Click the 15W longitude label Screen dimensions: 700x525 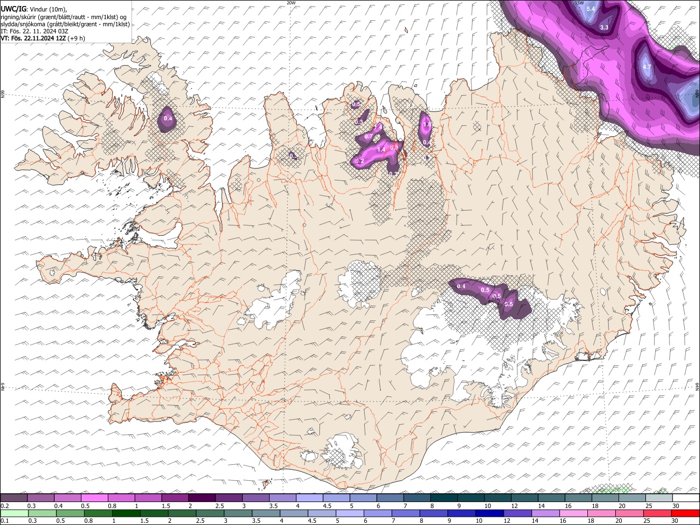580,3
